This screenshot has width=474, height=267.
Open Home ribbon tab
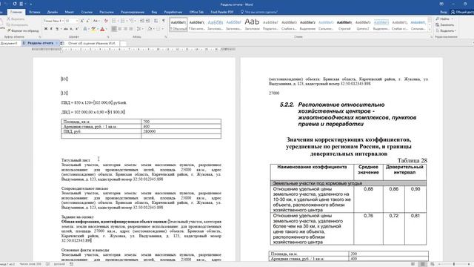click(x=16, y=12)
